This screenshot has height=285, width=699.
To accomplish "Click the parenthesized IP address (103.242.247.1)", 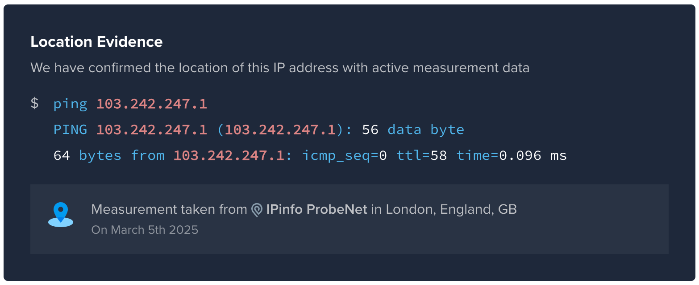I will [280, 130].
